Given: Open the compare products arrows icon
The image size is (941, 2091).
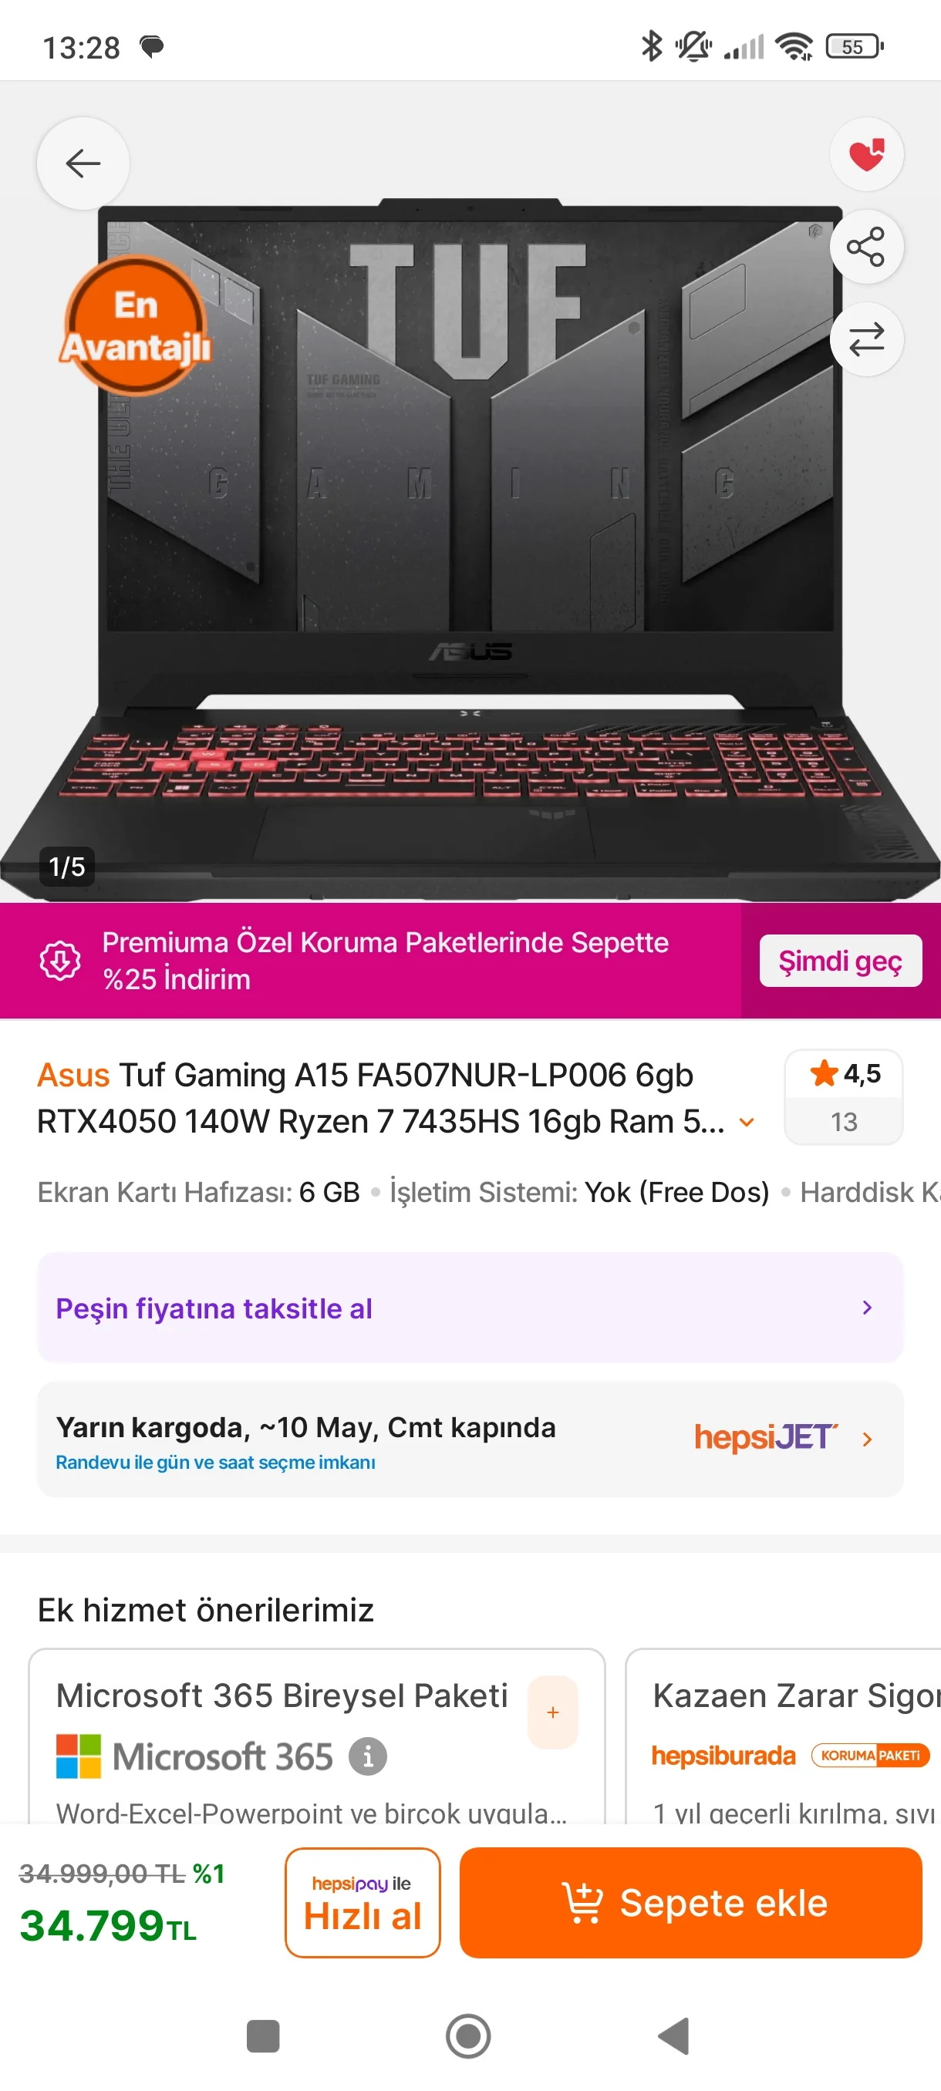Looking at the screenshot, I should point(866,339).
